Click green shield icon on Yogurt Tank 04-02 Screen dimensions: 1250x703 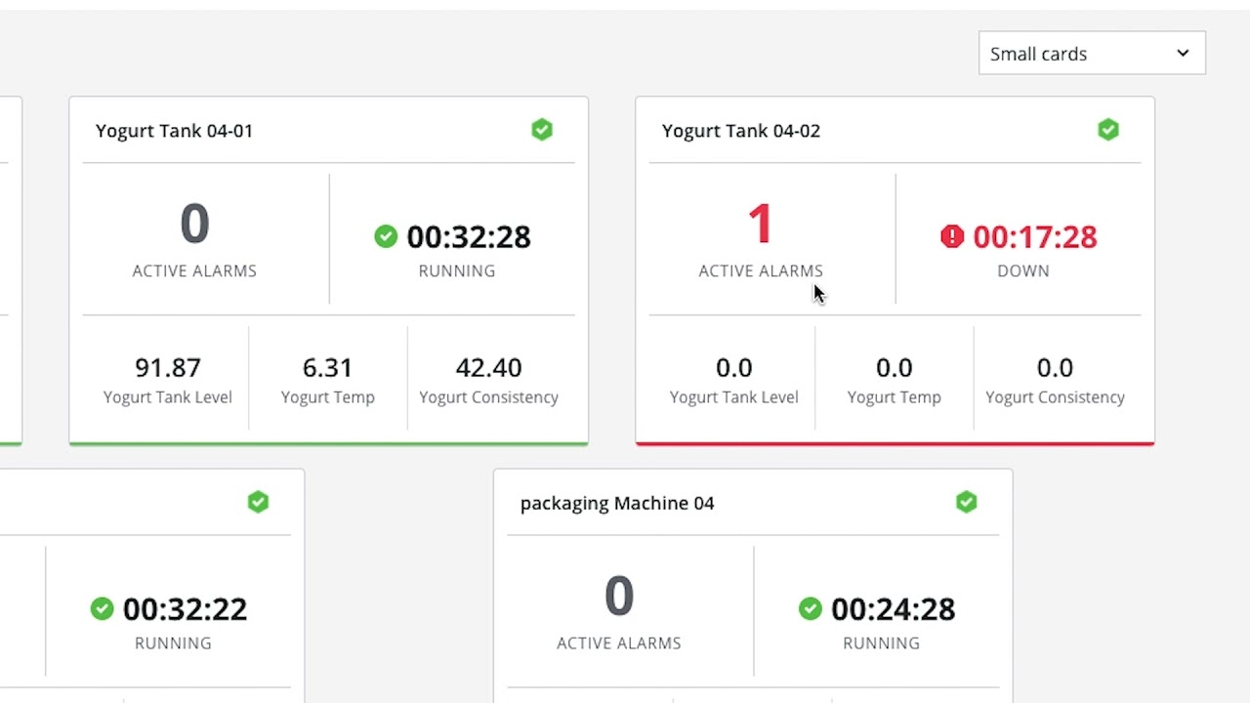click(x=1107, y=130)
